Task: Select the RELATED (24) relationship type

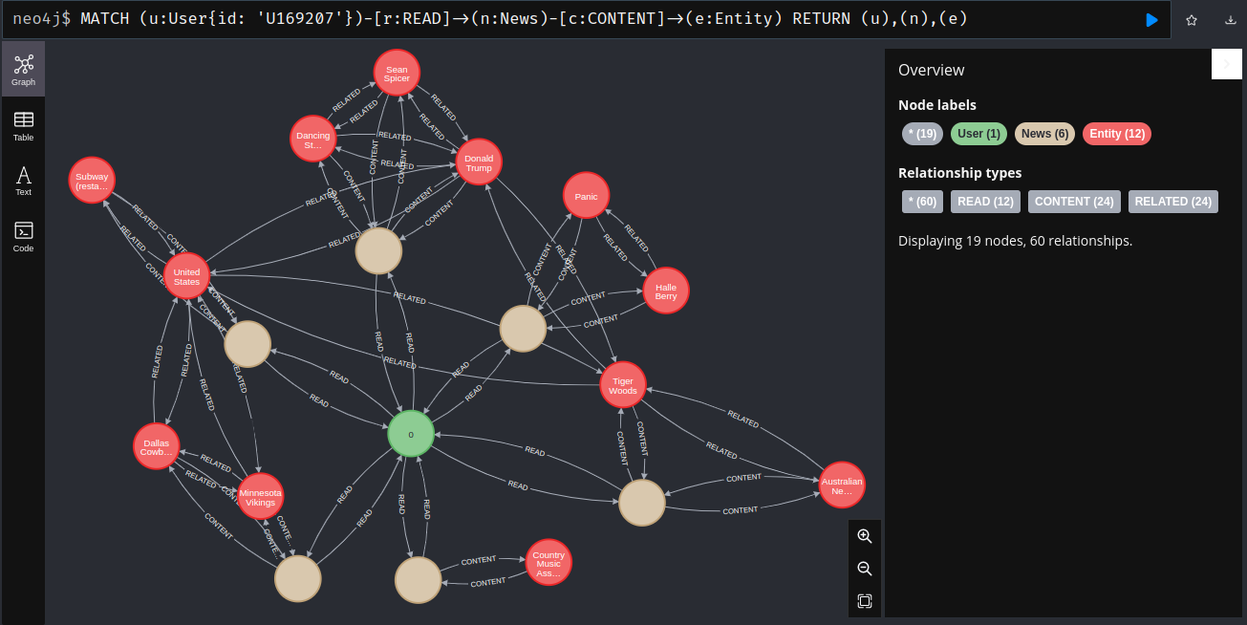Action: coord(1173,202)
